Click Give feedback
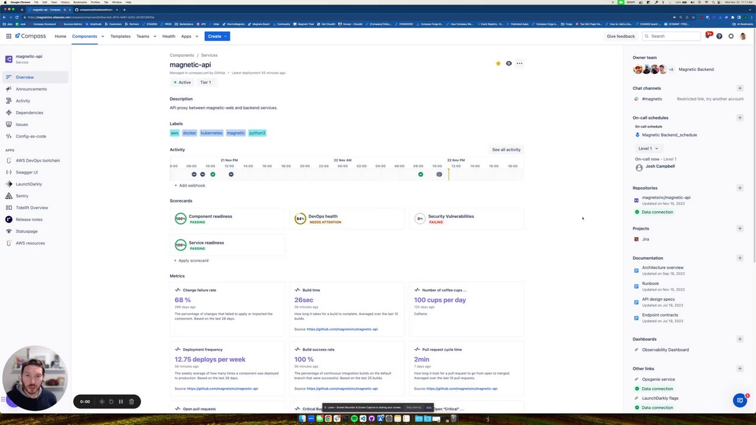The image size is (756, 425). coord(621,36)
